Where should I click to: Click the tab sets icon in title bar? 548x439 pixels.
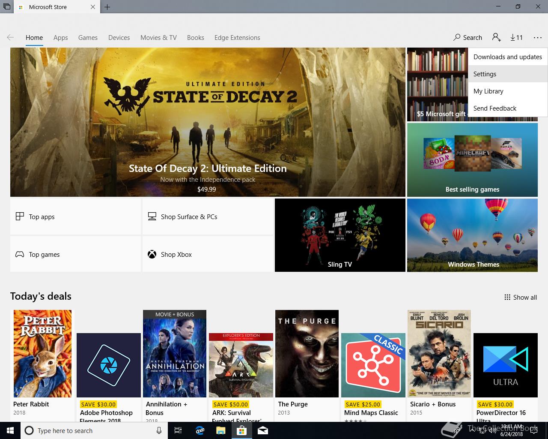click(x=6, y=7)
